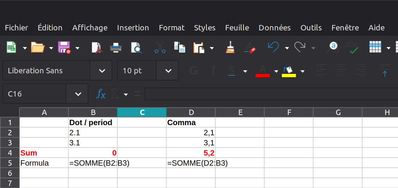Image resolution: width=398 pixels, height=188 pixels.
Task: Toggle underline formatting
Action: (232, 71)
